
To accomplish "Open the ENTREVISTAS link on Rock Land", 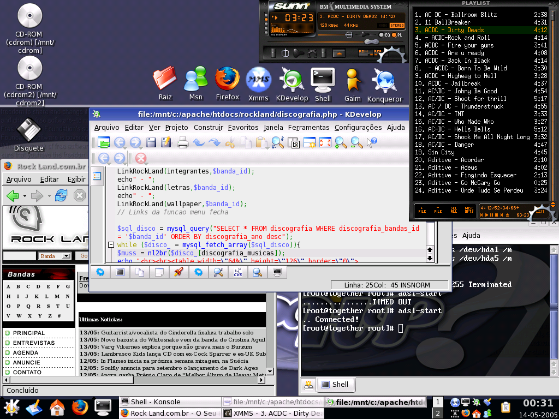I will 34,343.
